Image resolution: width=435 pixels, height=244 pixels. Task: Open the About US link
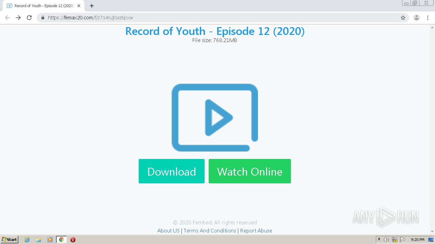point(168,230)
